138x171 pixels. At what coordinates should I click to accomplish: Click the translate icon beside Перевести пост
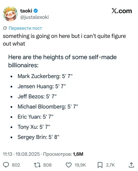(x=5, y=28)
